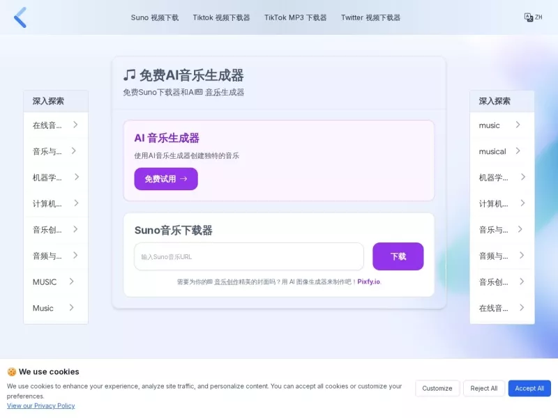Select right sidebar 在线音... item text
The height and width of the screenshot is (418, 558).
493,308
